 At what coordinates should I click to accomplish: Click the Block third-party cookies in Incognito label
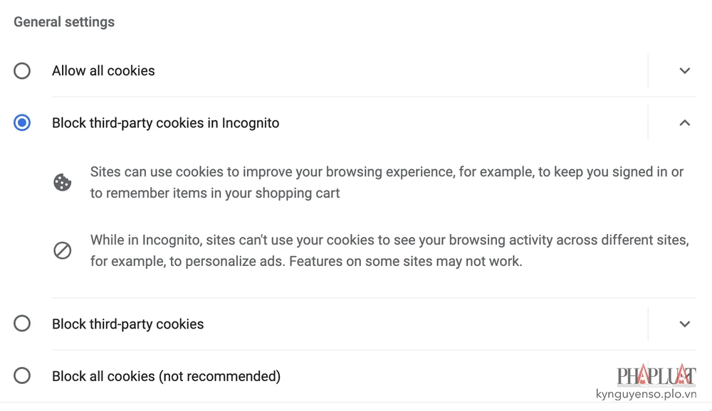point(165,122)
